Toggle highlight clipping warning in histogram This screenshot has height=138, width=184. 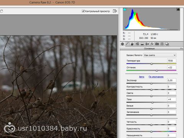click(x=178, y=9)
